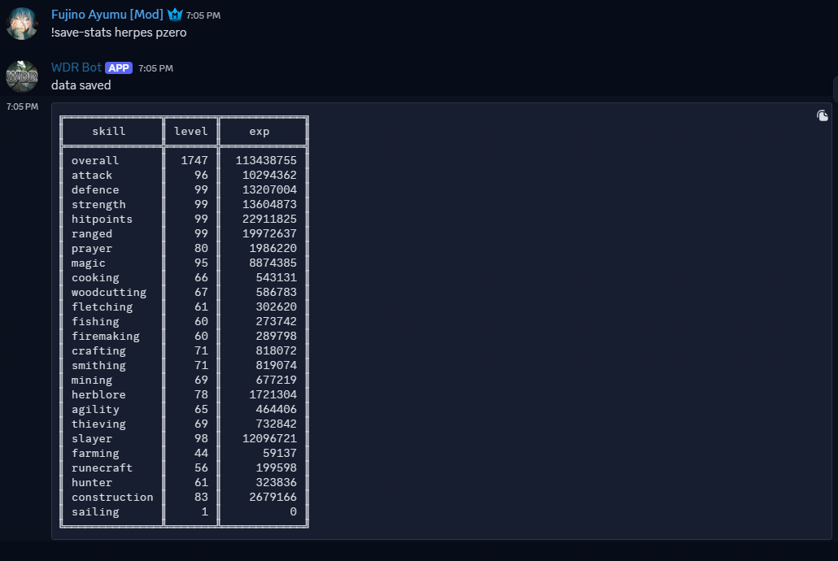Click the "strength" skill row label
The image size is (838, 561).
click(99, 204)
